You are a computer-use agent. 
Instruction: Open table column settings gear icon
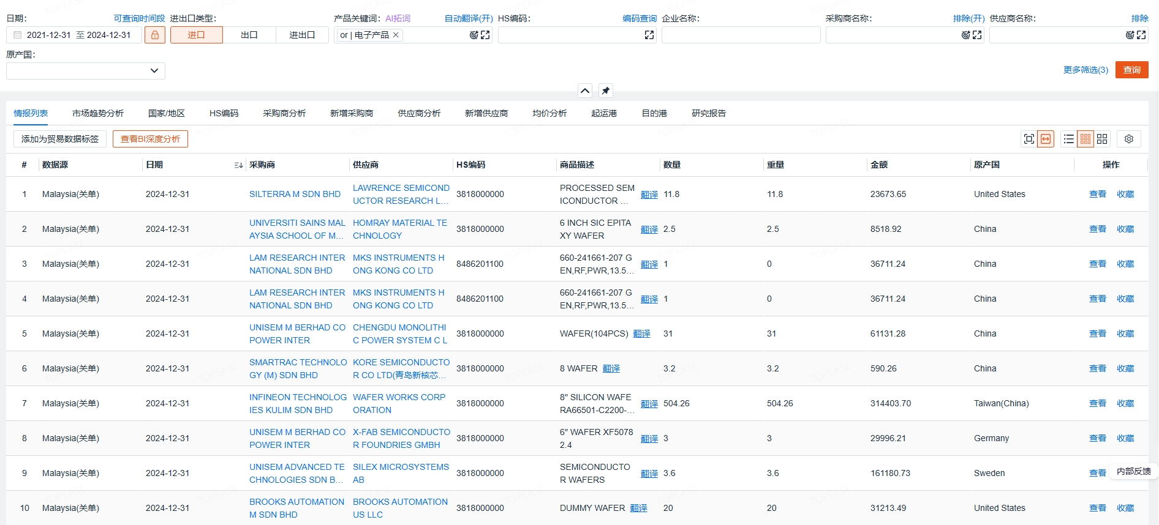[x=1129, y=139]
